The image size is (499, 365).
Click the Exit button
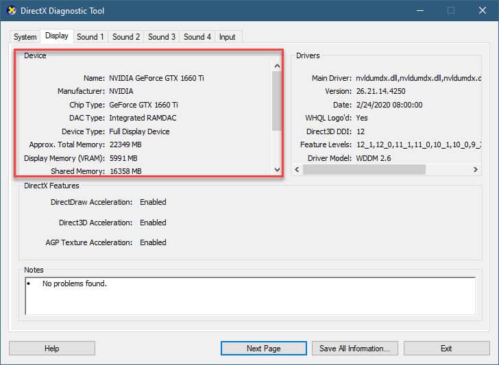tap(446, 349)
